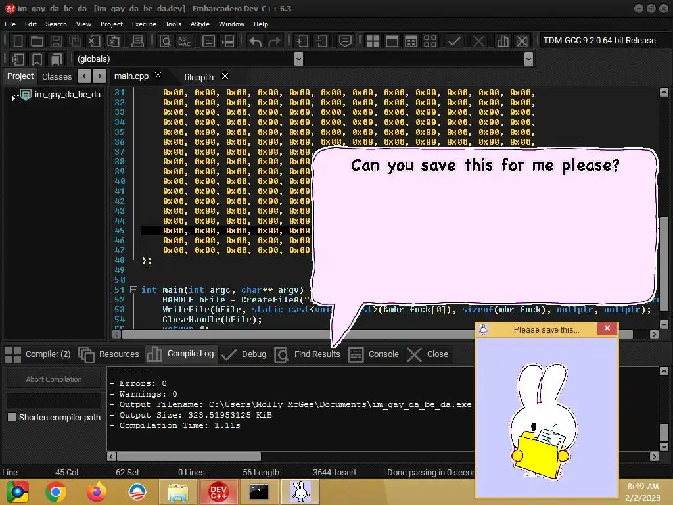Click the Redo arrow icon
673x505 pixels.
pos(274,41)
